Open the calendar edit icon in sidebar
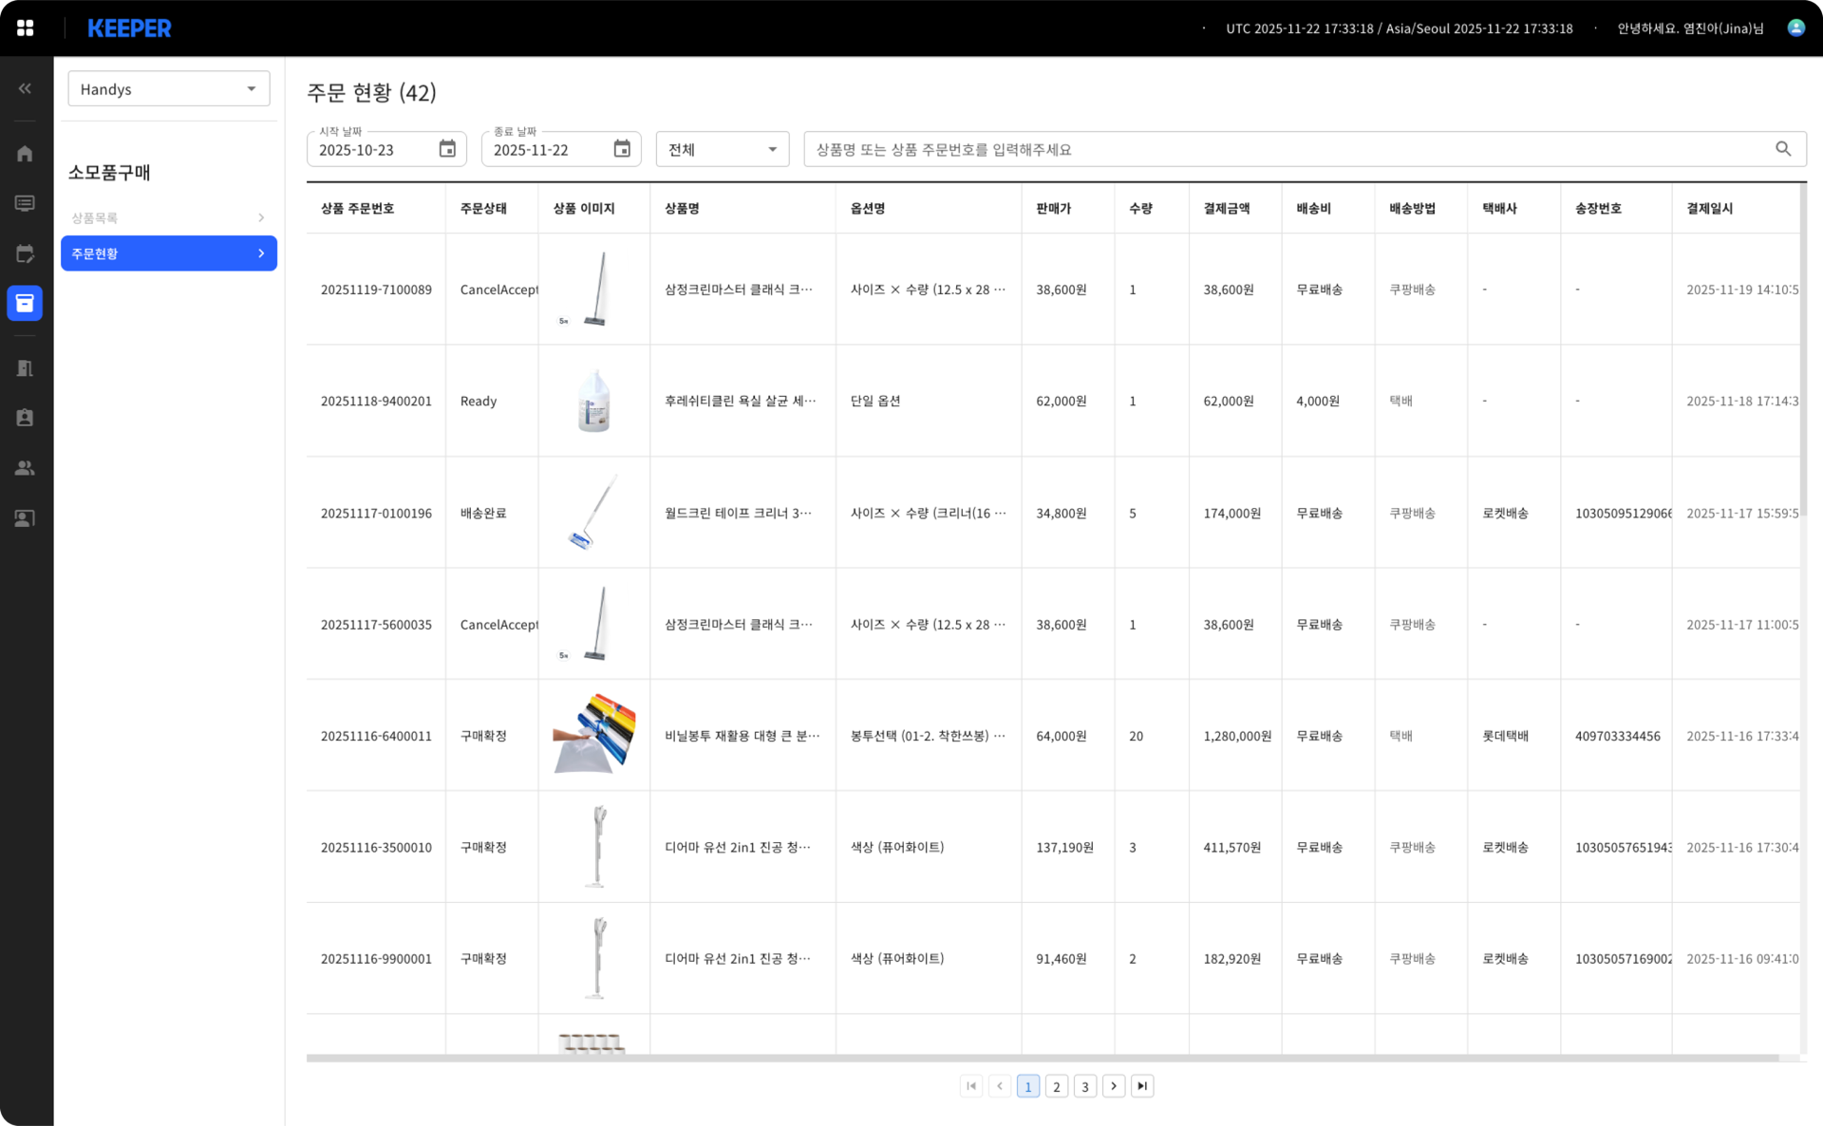The width and height of the screenshot is (1823, 1126). pos(25,253)
